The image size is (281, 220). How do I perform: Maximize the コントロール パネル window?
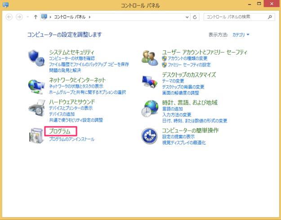click(x=259, y=4)
